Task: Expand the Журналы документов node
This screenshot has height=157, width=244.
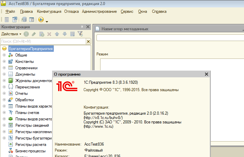Action: coord(4,81)
